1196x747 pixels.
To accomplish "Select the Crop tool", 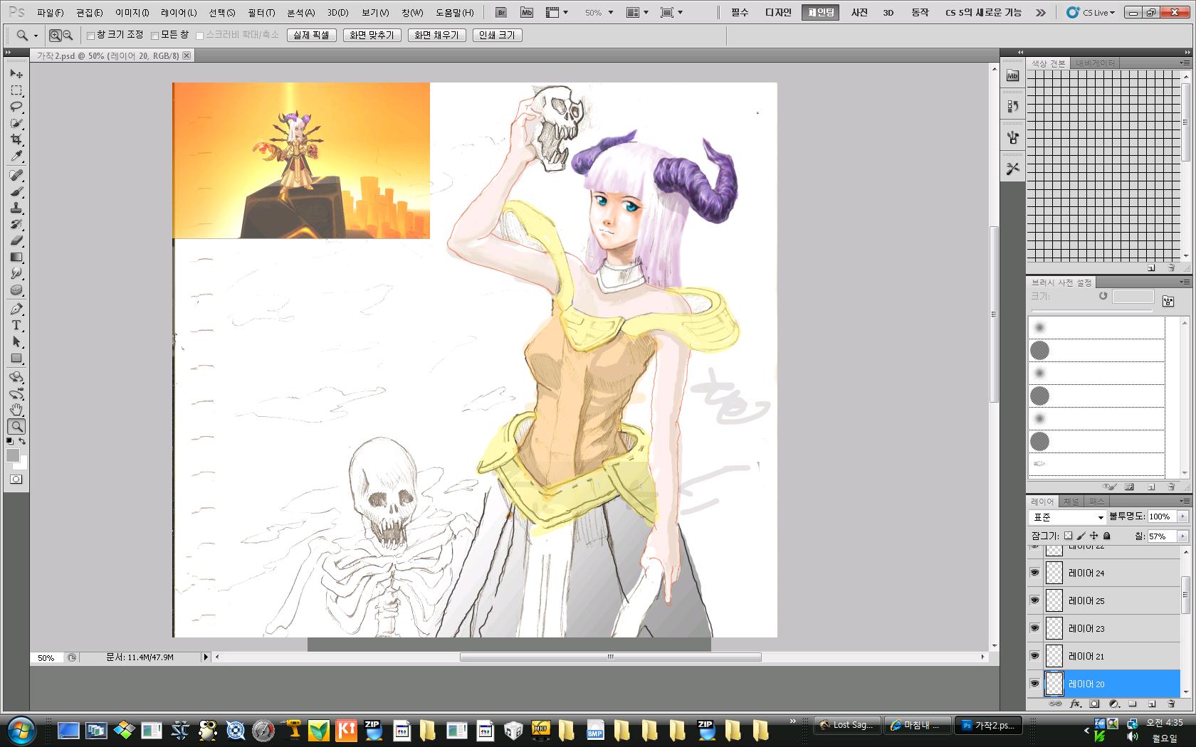I will click(x=16, y=139).
